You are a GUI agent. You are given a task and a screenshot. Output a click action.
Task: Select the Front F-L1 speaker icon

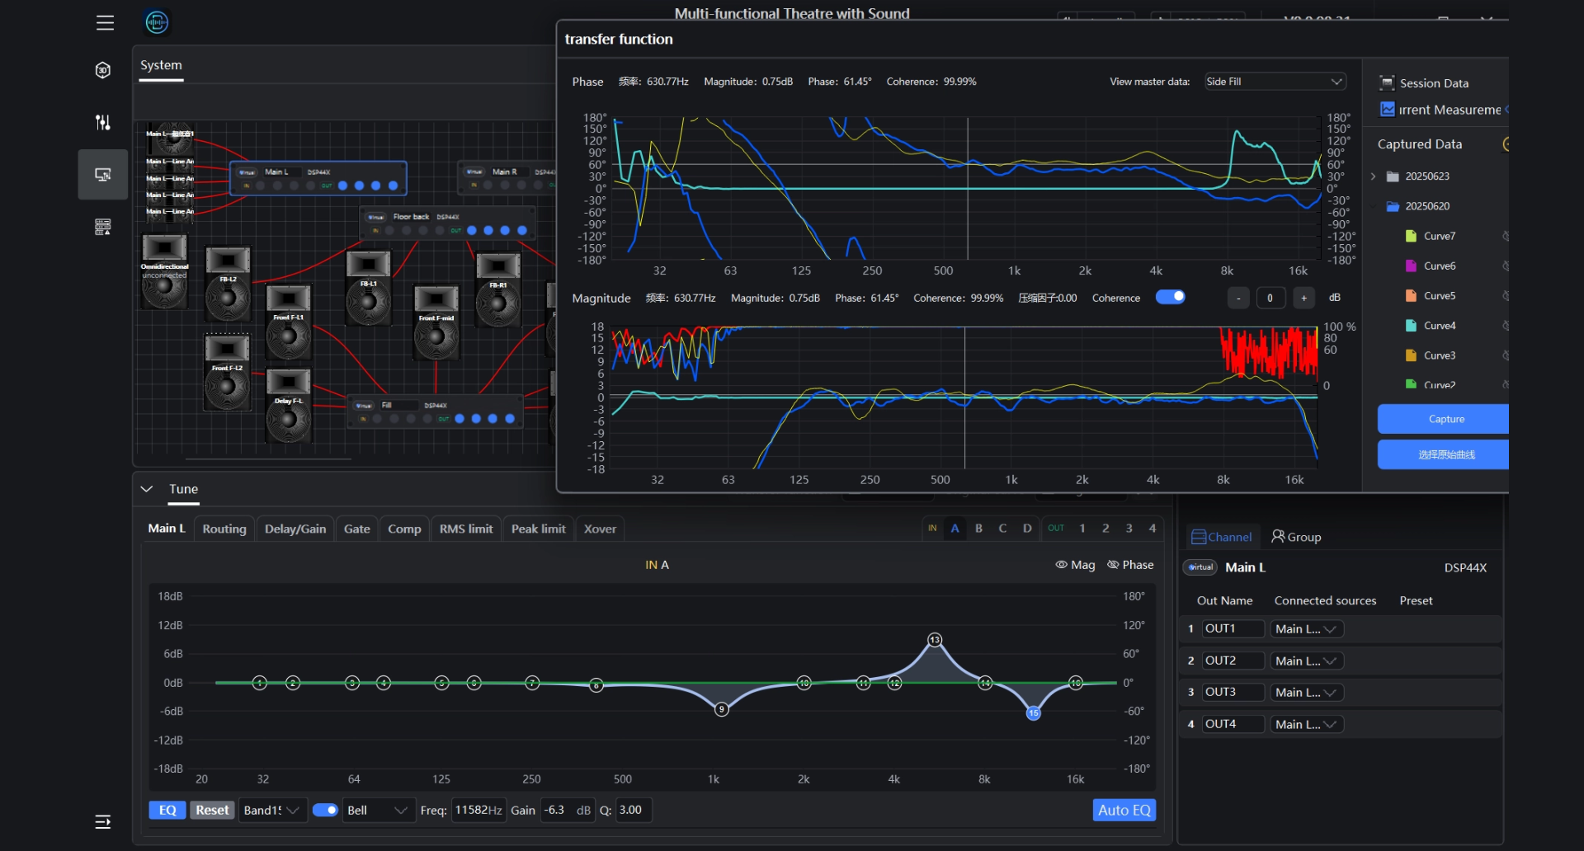click(x=288, y=321)
